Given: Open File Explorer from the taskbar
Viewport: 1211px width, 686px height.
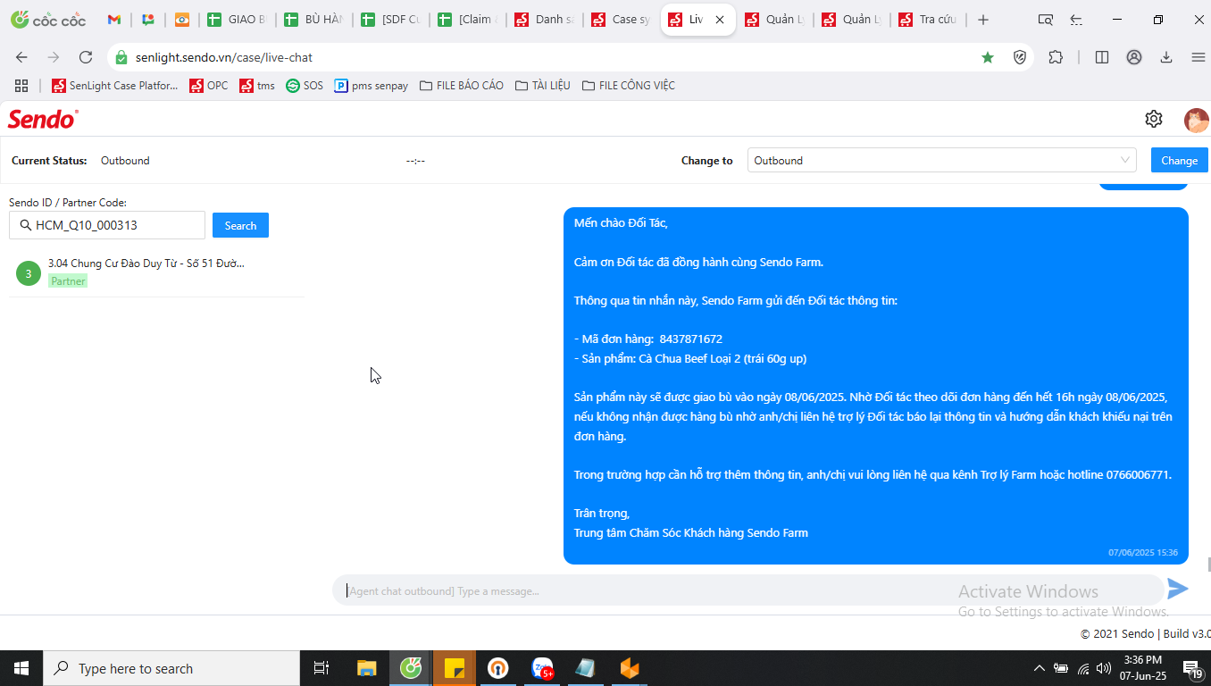Looking at the screenshot, I should point(367,668).
